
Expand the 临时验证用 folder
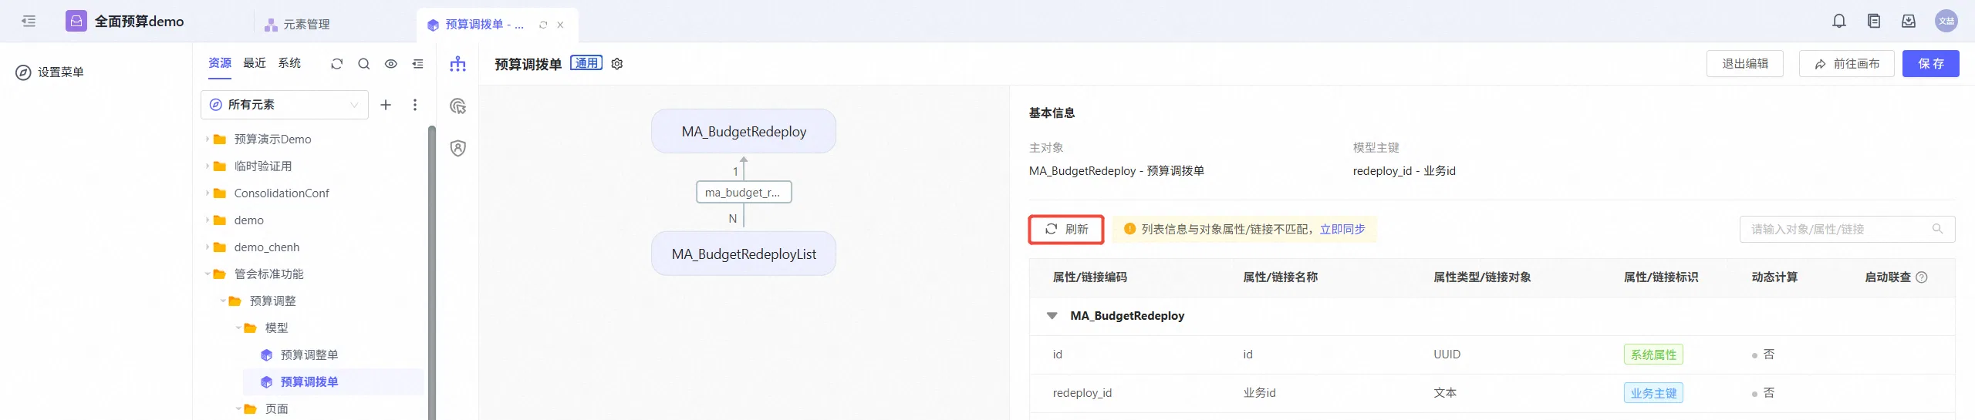(208, 166)
